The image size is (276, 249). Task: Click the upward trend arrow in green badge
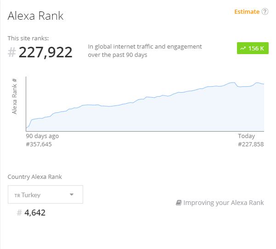pos(242,49)
